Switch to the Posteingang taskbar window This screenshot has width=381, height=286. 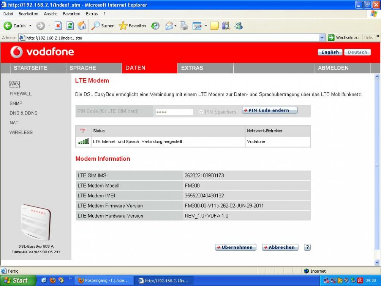click(x=104, y=281)
